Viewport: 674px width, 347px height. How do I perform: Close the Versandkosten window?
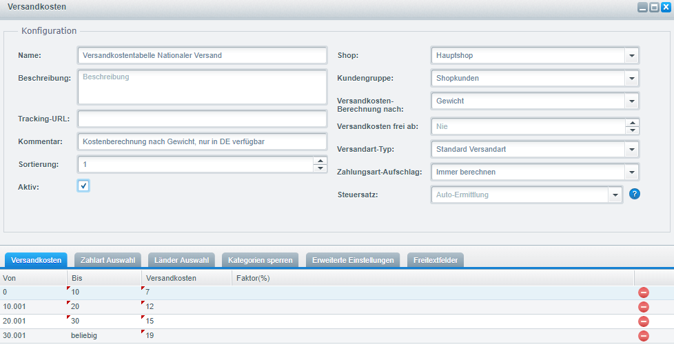(x=666, y=7)
